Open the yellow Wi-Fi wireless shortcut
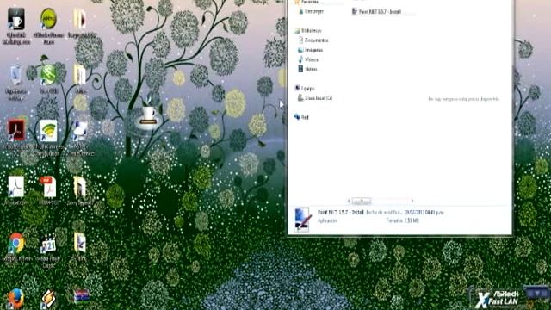The height and width of the screenshot is (310, 551). pyautogui.click(x=48, y=130)
